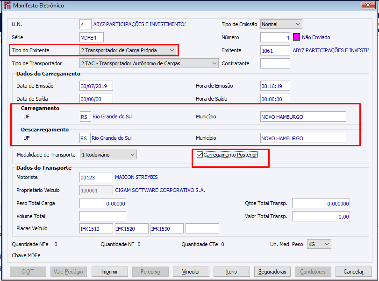The image size is (379, 281).
Task: Open the Tipo de Emissão dropdown
Action: 281,24
